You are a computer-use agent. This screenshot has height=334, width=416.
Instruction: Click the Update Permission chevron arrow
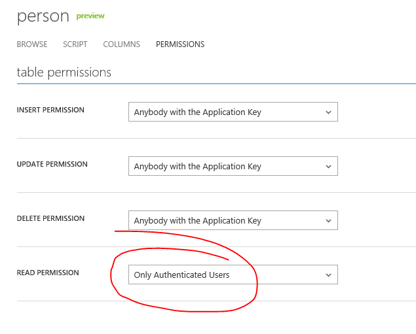click(328, 167)
